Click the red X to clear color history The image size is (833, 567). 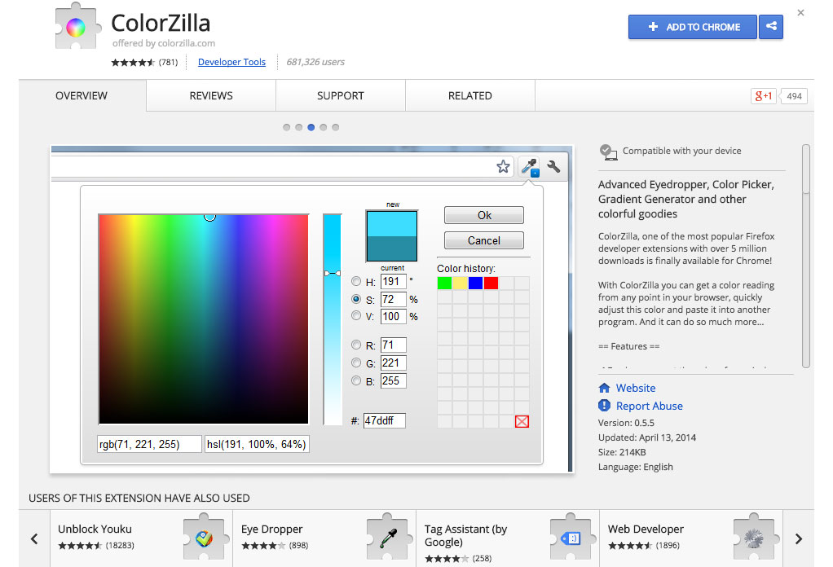tap(520, 420)
